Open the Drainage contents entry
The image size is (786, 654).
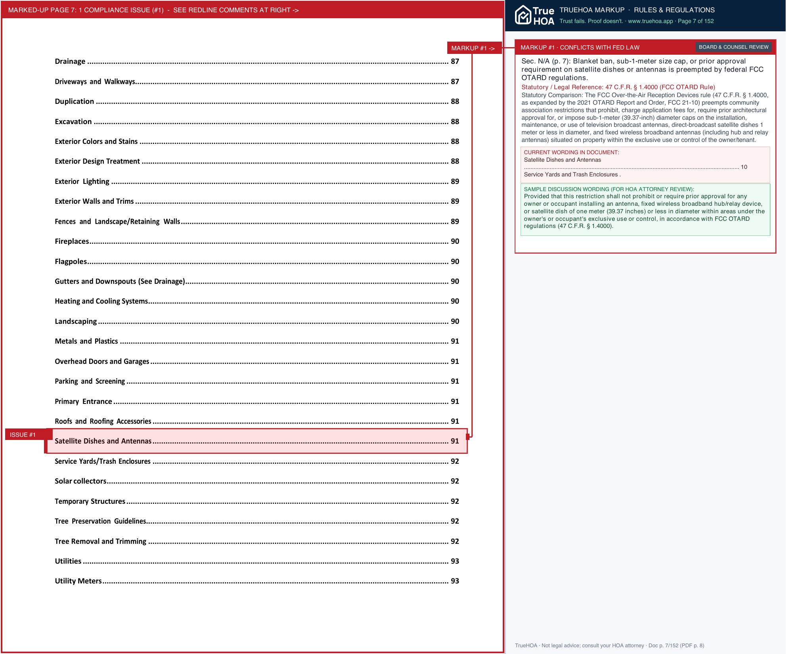coord(257,61)
